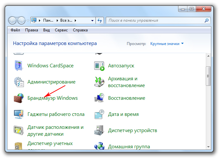Image resolution: width=220 pixels, height=158 pixels.
Task: Open the Правка menu
Action: point(32,30)
